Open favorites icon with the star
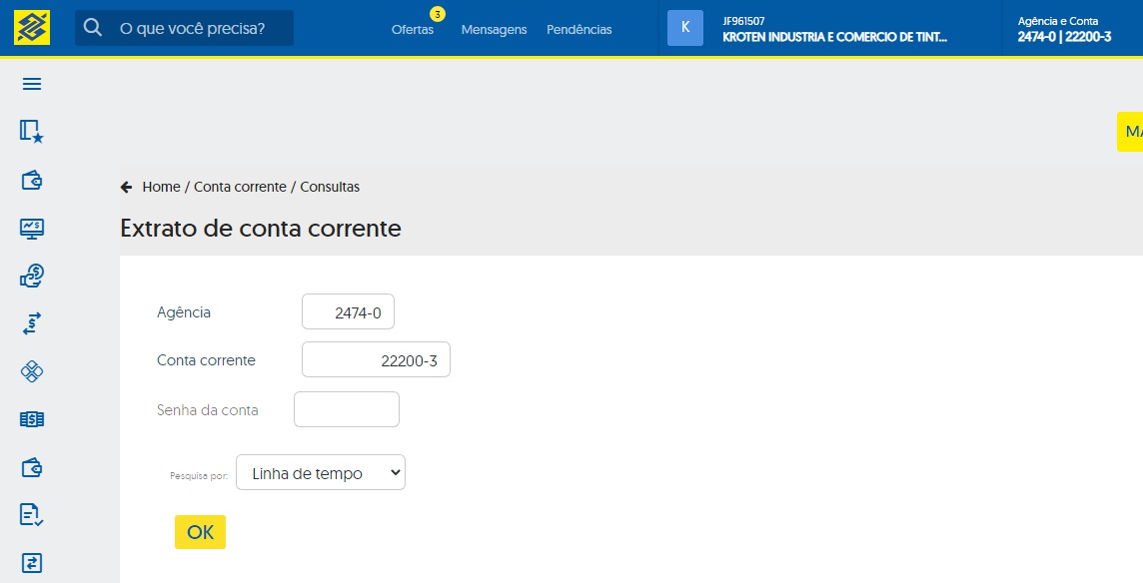This screenshot has height=583, width=1143. pos(32,132)
